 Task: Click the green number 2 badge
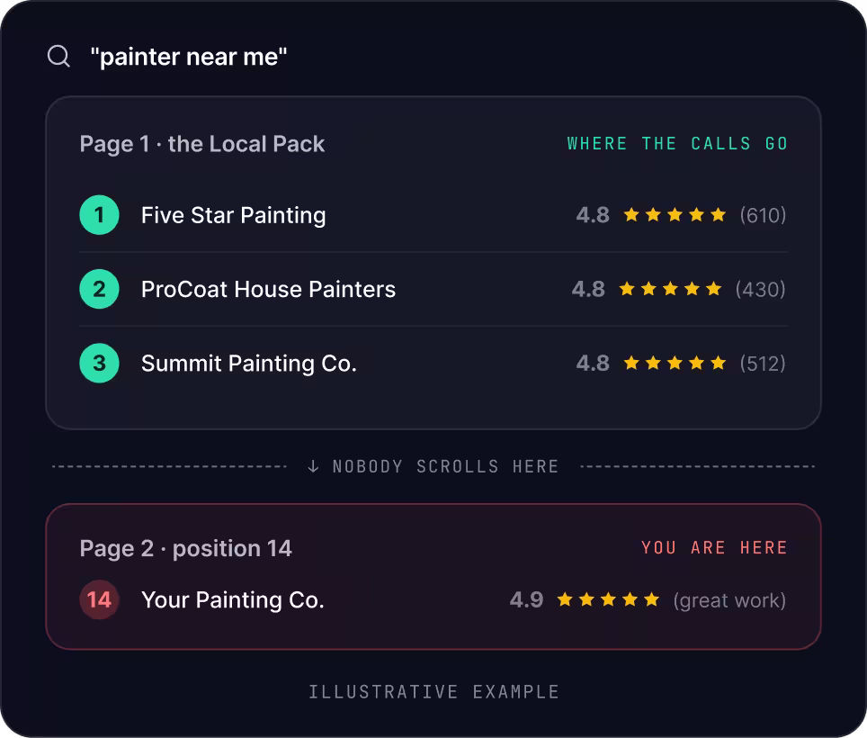pyautogui.click(x=100, y=289)
